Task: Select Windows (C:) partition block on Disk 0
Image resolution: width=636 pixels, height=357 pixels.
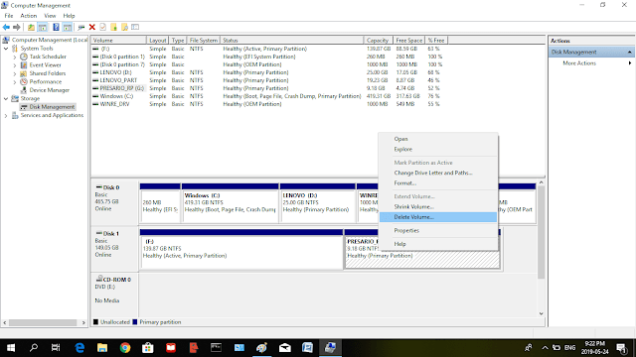Action: [230, 202]
